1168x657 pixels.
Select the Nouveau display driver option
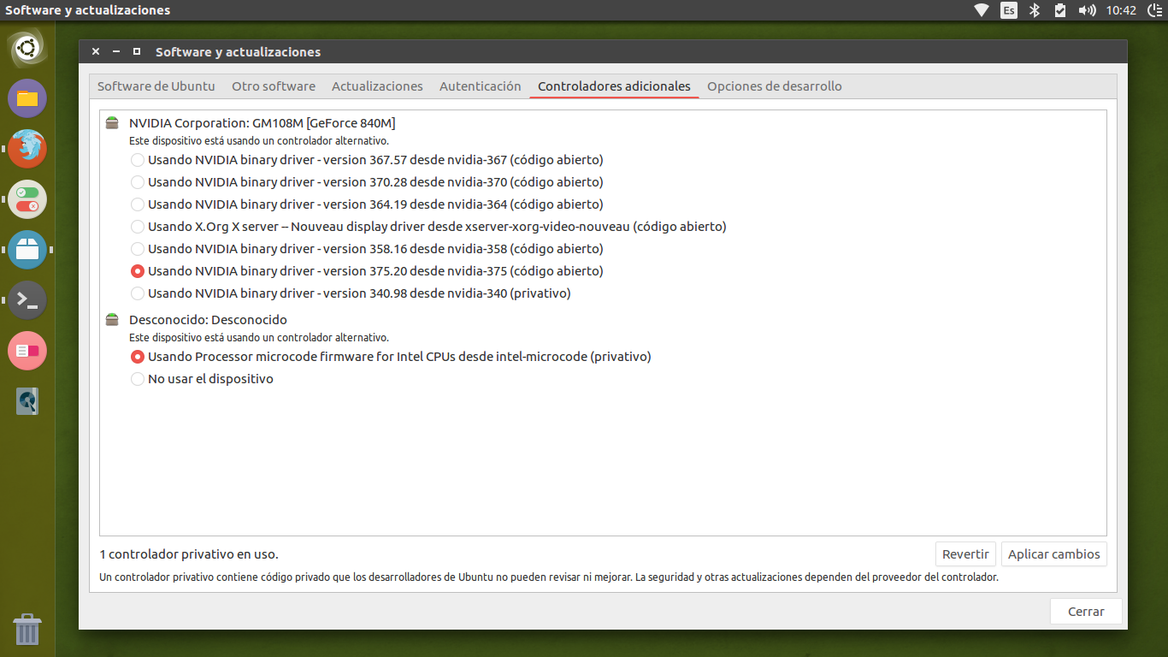coord(138,227)
